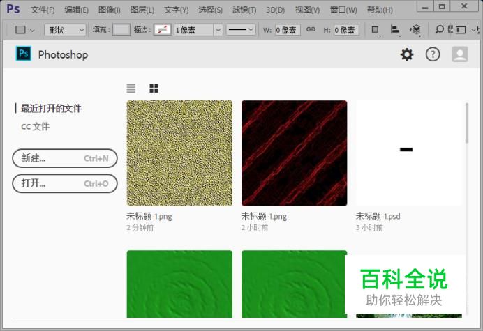Click the 新建... Ctrl+N button
The height and width of the screenshot is (331, 483).
(65, 158)
